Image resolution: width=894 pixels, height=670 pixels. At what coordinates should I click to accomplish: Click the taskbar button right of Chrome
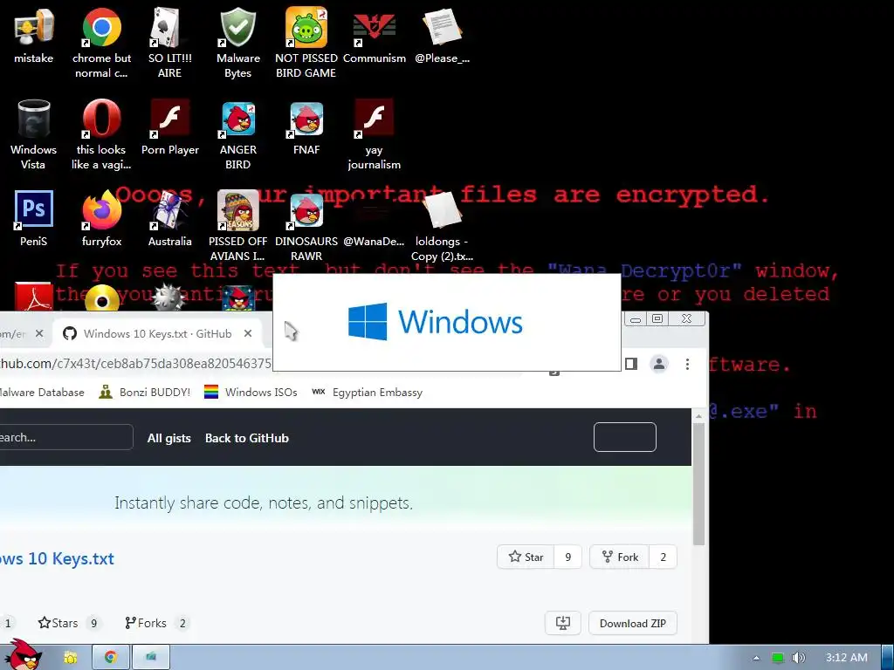point(151,657)
